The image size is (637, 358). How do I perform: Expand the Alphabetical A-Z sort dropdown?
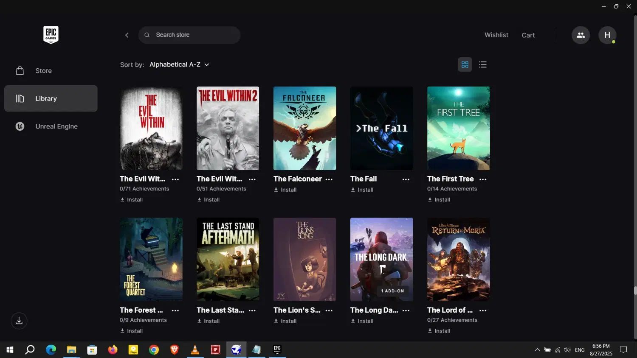(179, 64)
